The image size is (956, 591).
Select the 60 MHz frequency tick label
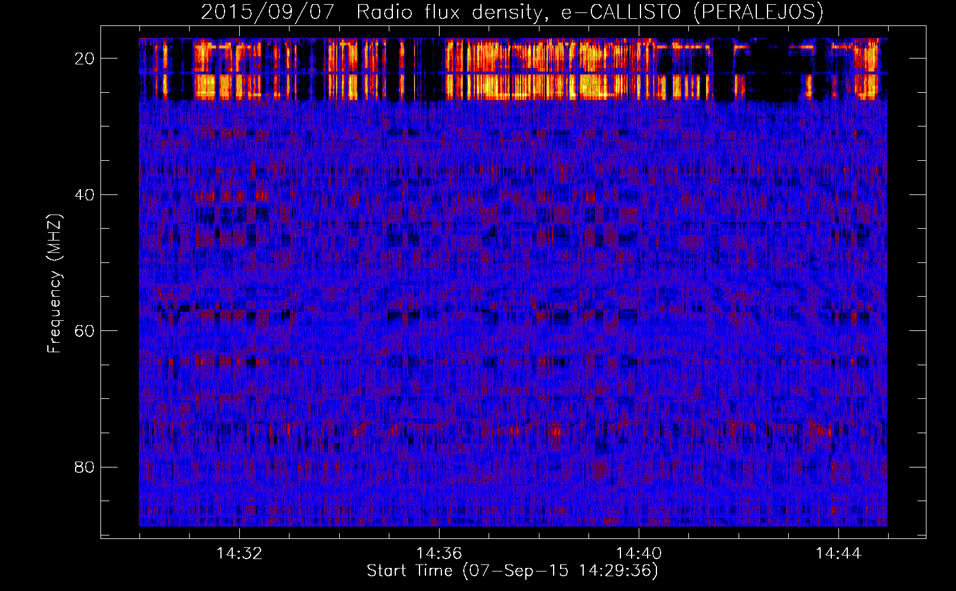[x=85, y=331]
